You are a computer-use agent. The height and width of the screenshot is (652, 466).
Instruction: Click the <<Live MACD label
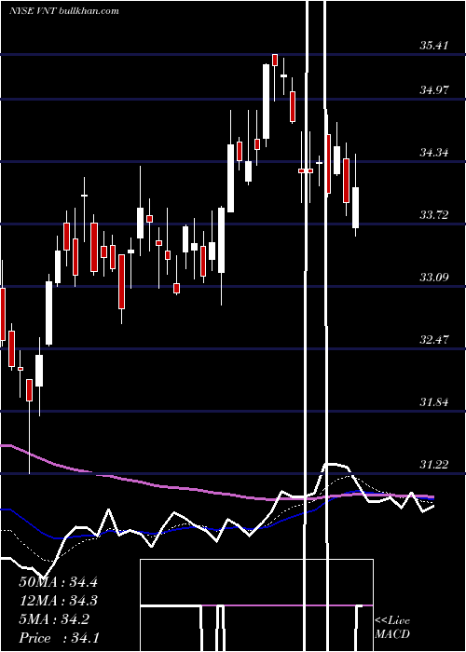pos(392,627)
